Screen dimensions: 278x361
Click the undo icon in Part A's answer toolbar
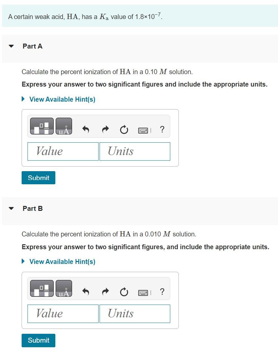point(85,130)
